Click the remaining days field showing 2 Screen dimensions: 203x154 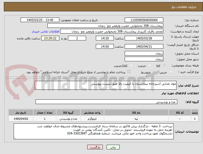pyautogui.click(x=77, y=38)
